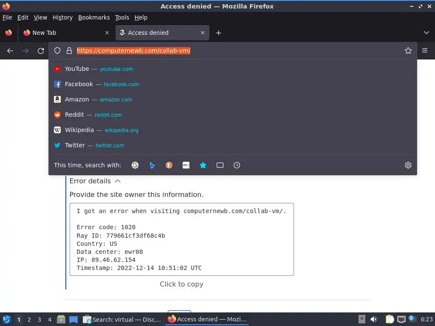Switch to workspace 2
The height and width of the screenshot is (326, 435).
click(x=29, y=320)
